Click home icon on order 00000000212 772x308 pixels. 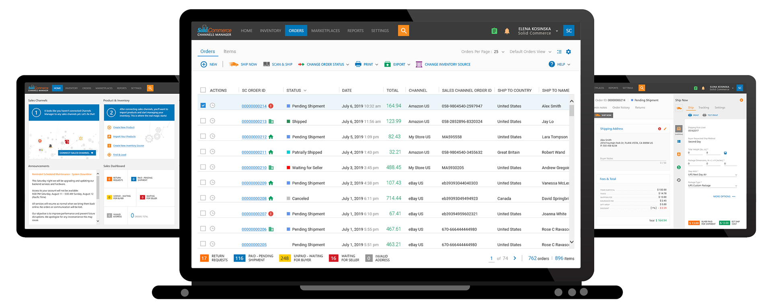point(271,137)
